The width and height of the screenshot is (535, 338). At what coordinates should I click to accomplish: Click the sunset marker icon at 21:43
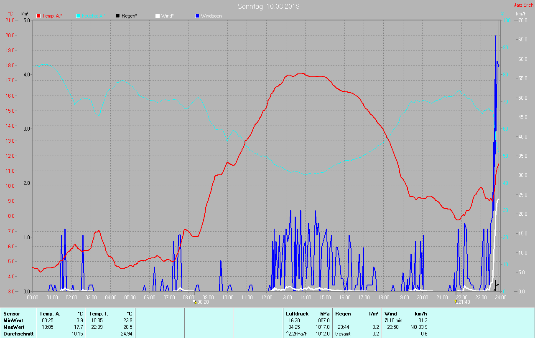pos(456,302)
